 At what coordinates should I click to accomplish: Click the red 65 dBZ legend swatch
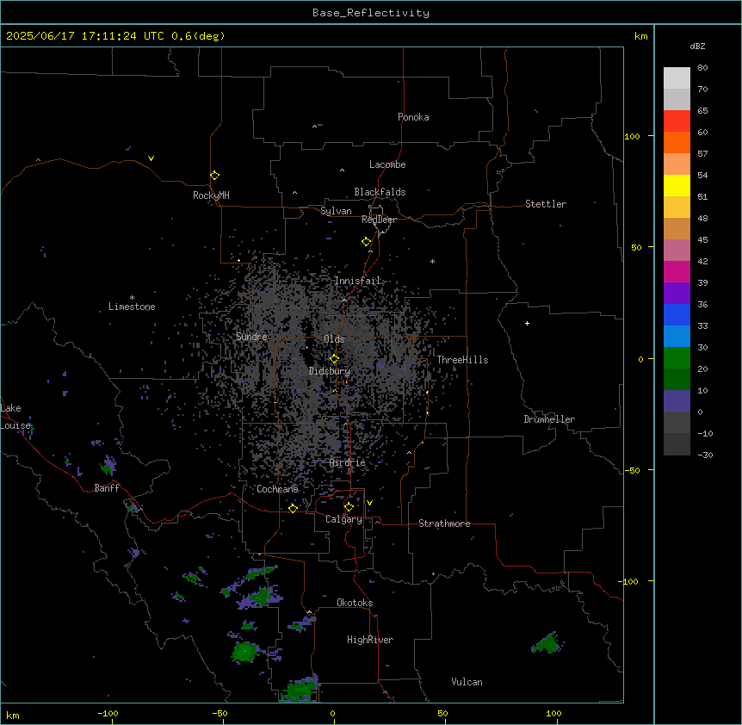coord(677,121)
